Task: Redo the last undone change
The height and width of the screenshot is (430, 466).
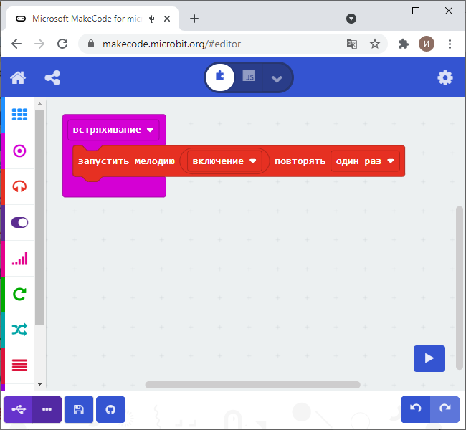Action: coord(445,409)
